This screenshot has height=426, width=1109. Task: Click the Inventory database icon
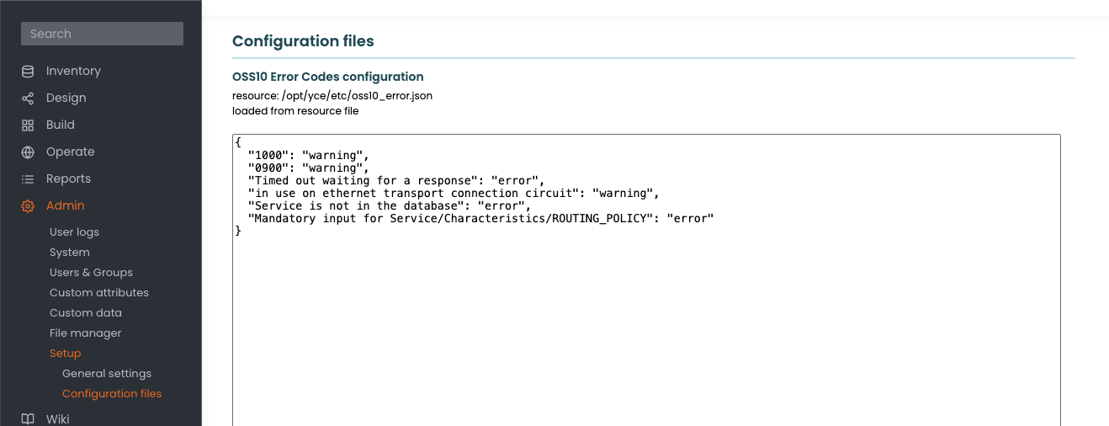click(x=28, y=72)
